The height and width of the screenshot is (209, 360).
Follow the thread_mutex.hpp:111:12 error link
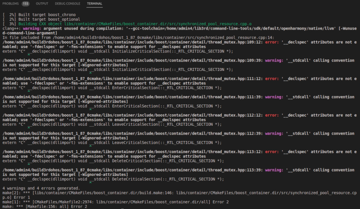tap(132, 79)
